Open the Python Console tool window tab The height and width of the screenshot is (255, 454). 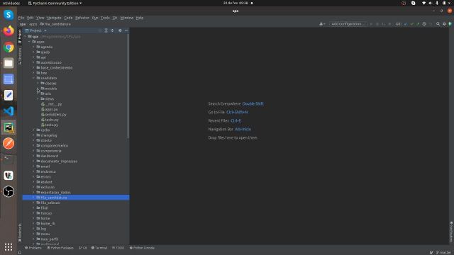pos(142,248)
